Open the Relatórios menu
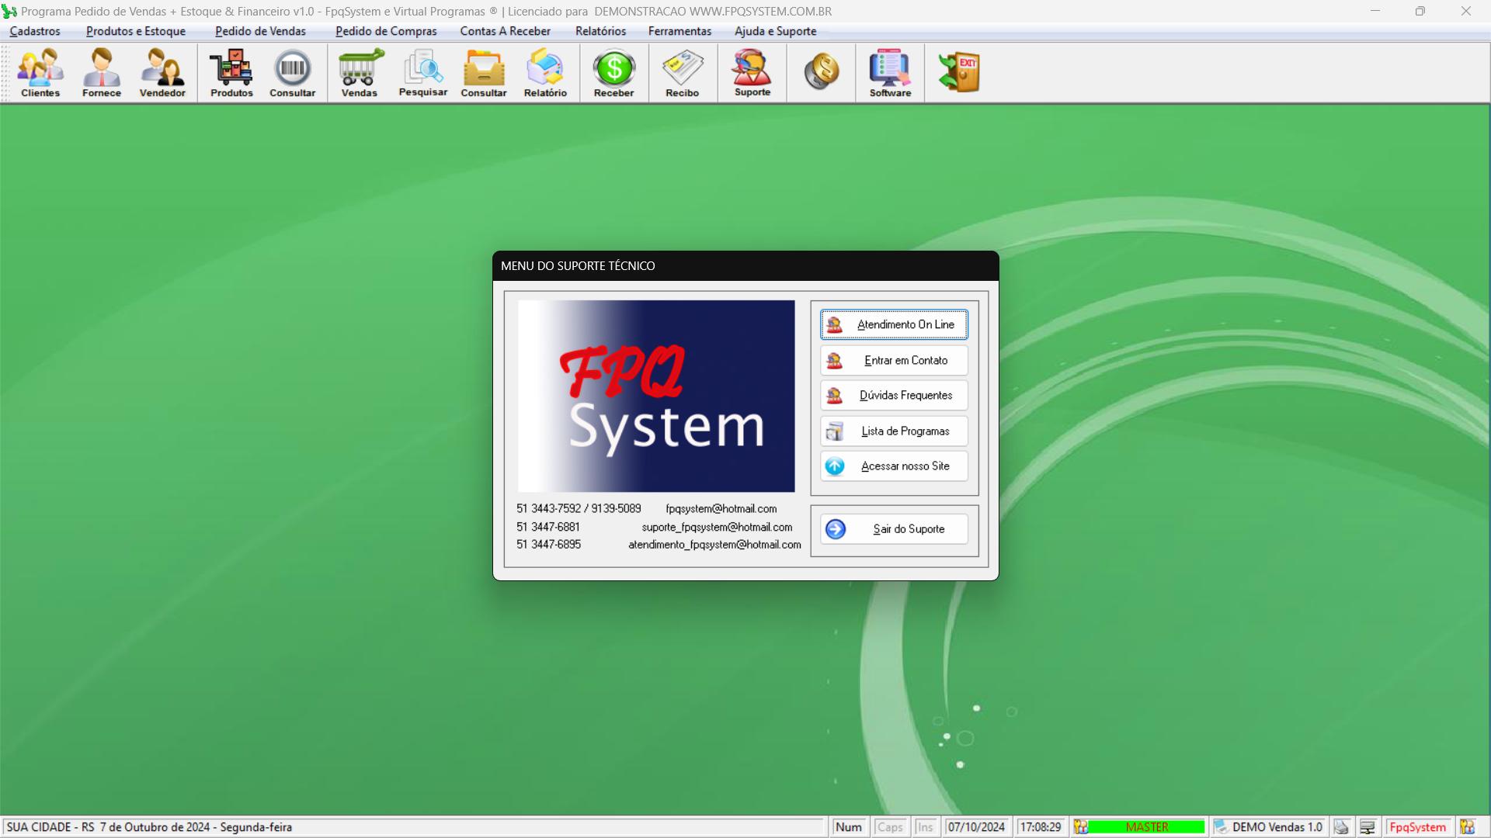Viewport: 1491px width, 838px height. tap(600, 31)
